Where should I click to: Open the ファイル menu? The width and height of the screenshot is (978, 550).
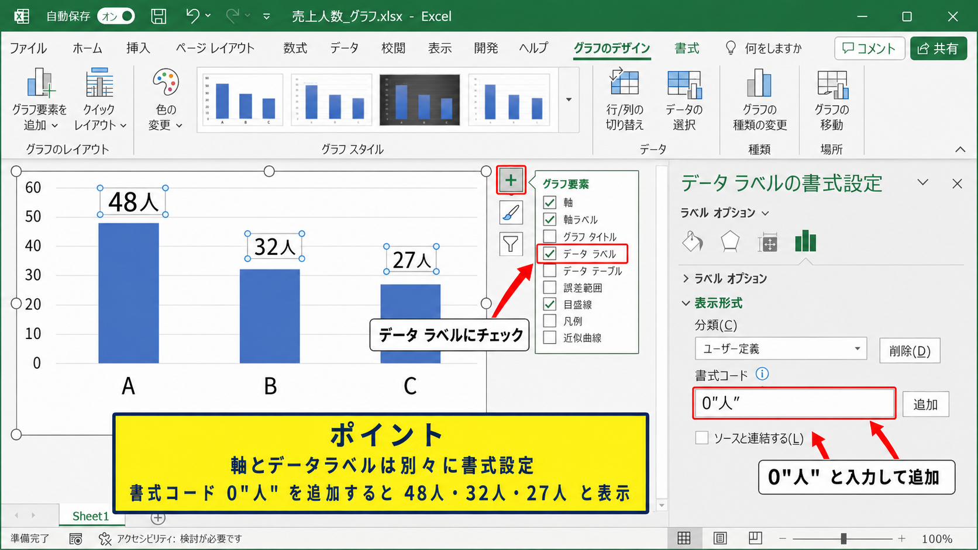(28, 48)
